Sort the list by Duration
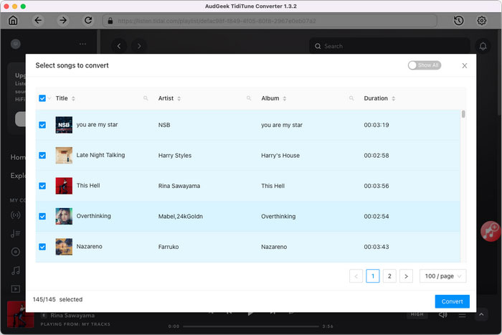 (x=394, y=99)
